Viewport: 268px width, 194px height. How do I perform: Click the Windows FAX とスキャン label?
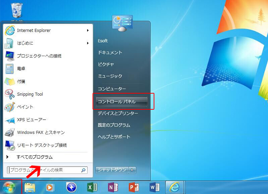(x=41, y=133)
